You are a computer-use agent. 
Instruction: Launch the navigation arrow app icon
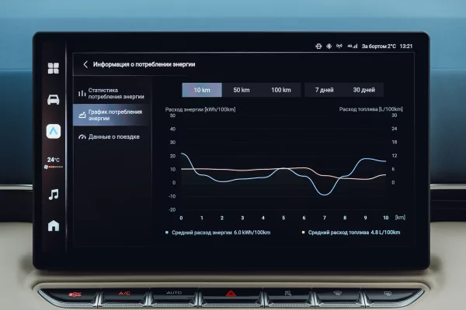pyautogui.click(x=54, y=132)
